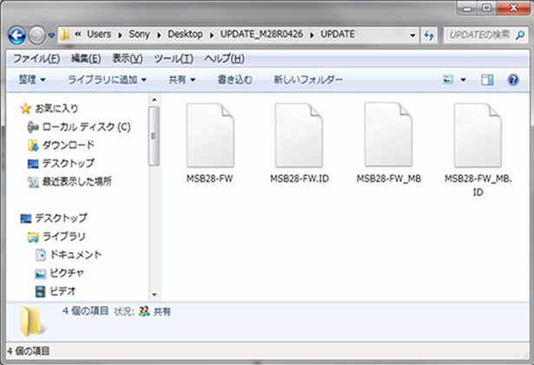The image size is (534, 365).
Task: Click the navigation pane scrollbar down arrow
Action: tap(154, 294)
